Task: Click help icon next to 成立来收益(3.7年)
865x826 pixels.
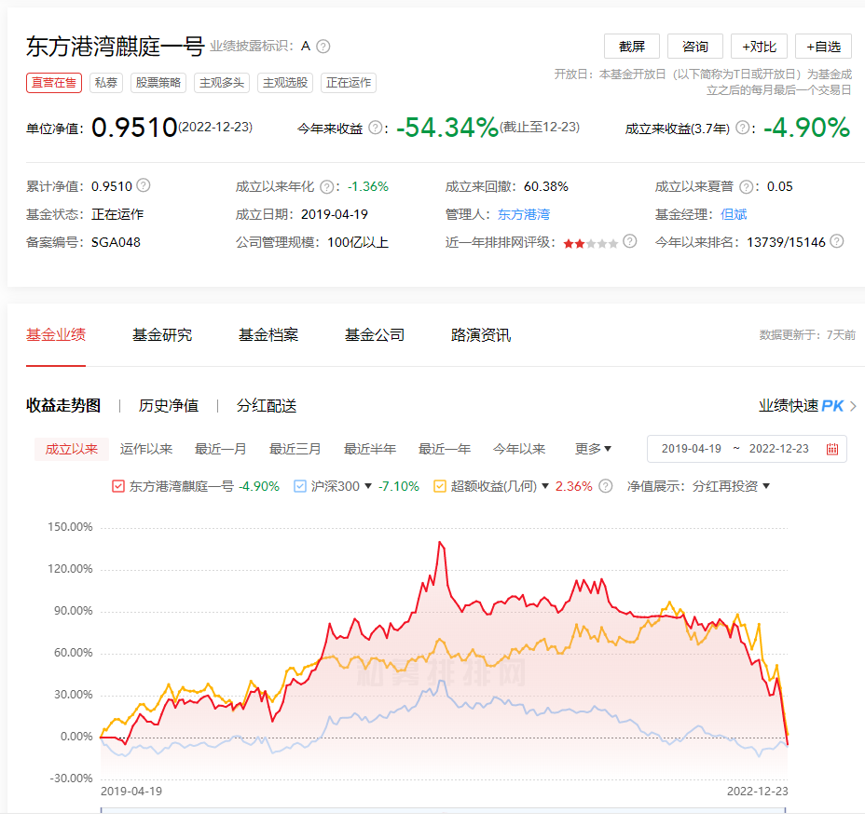Action: click(743, 128)
